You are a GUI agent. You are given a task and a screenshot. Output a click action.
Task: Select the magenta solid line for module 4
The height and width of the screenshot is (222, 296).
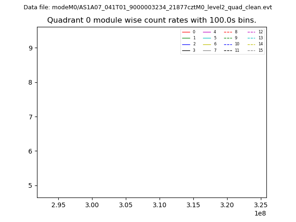point(207,32)
